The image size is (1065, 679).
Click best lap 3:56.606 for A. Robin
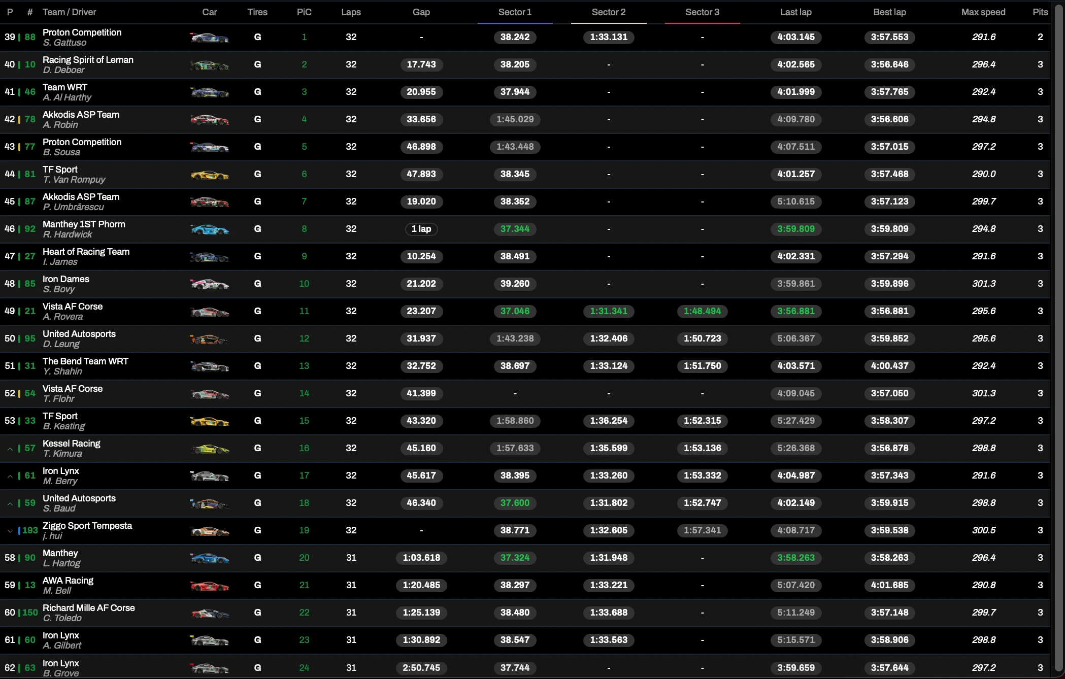(x=889, y=119)
